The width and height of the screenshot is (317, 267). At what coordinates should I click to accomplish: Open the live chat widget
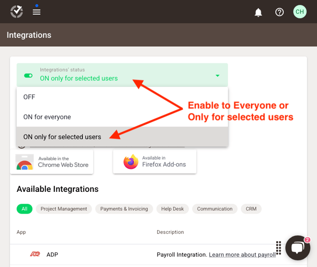pos(298,248)
